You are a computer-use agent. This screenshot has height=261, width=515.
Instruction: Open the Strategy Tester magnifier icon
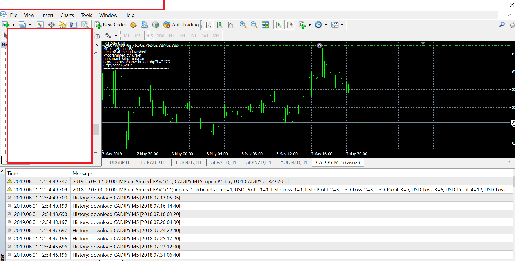pos(85,25)
